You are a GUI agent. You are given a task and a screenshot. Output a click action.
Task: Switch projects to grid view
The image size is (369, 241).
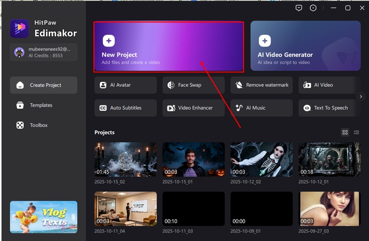tap(345, 132)
